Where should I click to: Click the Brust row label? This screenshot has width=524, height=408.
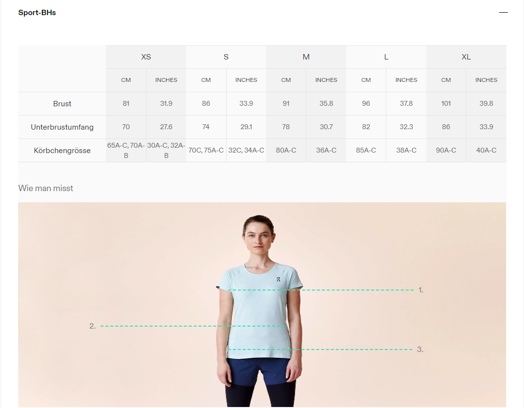[62, 104]
